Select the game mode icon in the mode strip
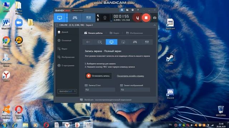The height and width of the screenshot is (128, 229). 135,42
